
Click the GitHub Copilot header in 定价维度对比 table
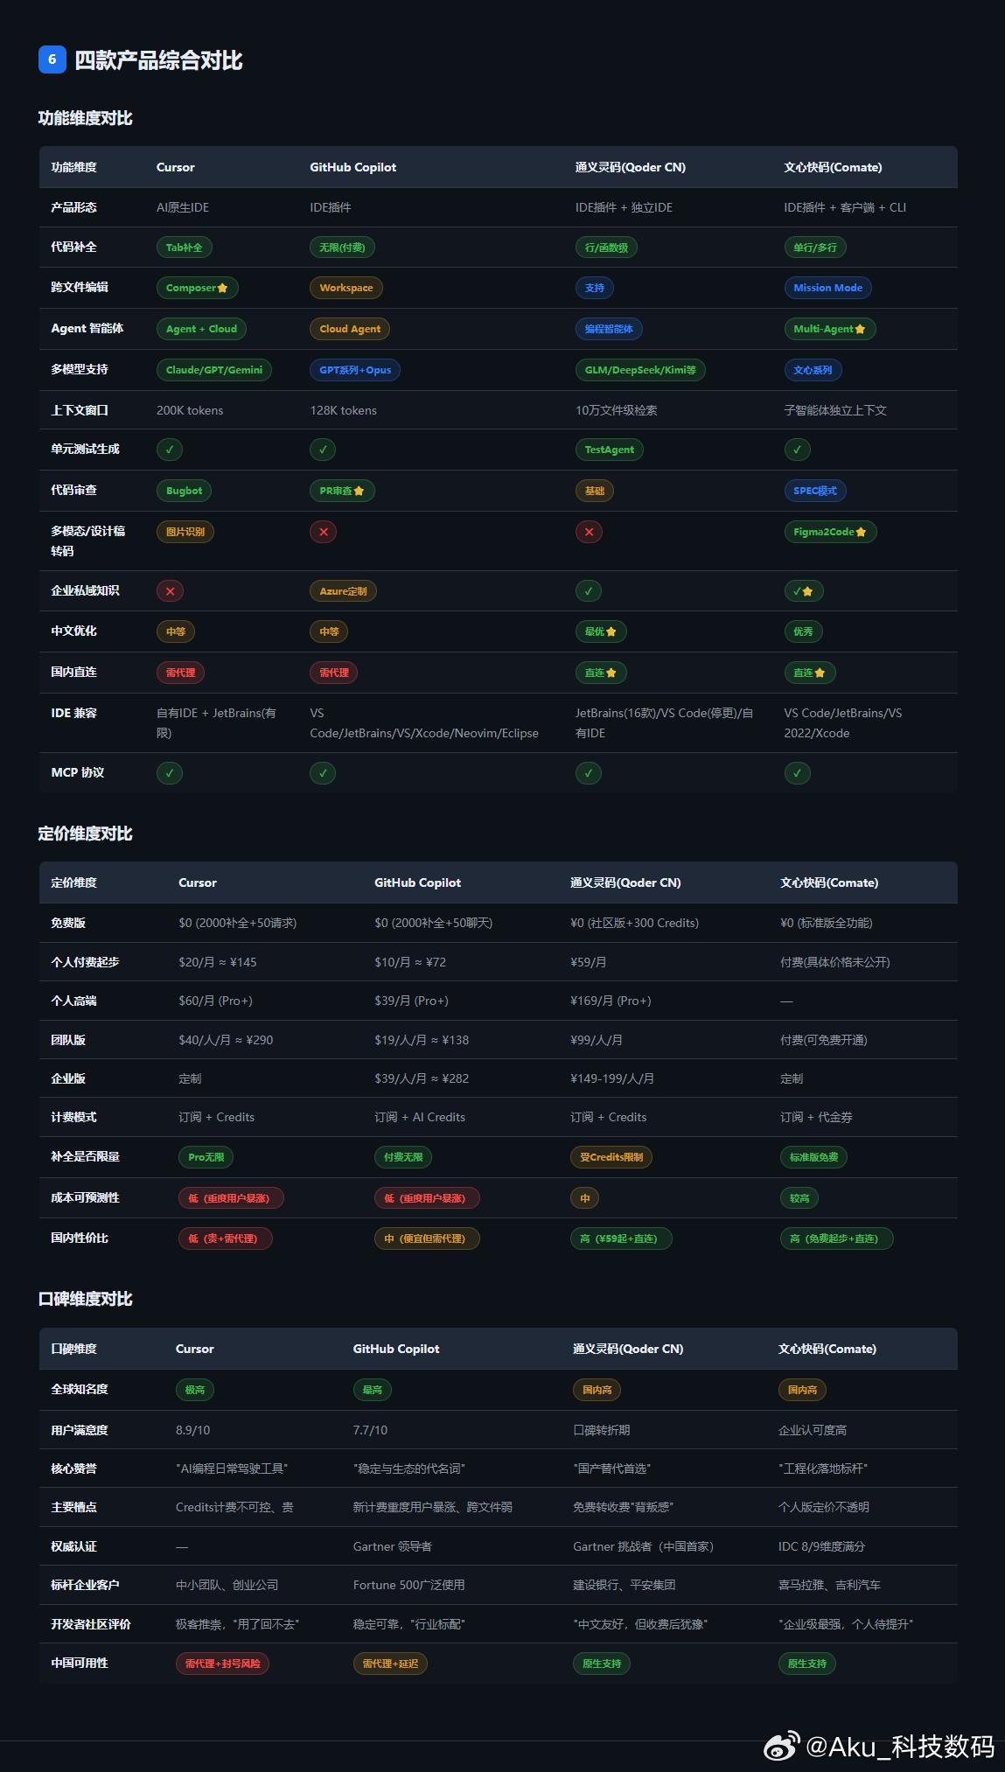pyautogui.click(x=417, y=883)
